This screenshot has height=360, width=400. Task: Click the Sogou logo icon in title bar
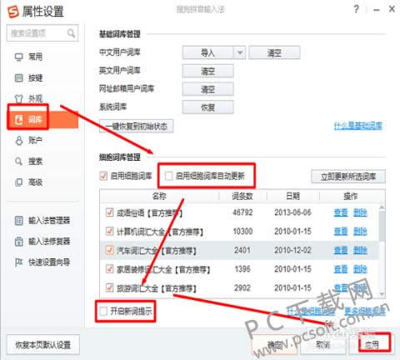pyautogui.click(x=13, y=11)
